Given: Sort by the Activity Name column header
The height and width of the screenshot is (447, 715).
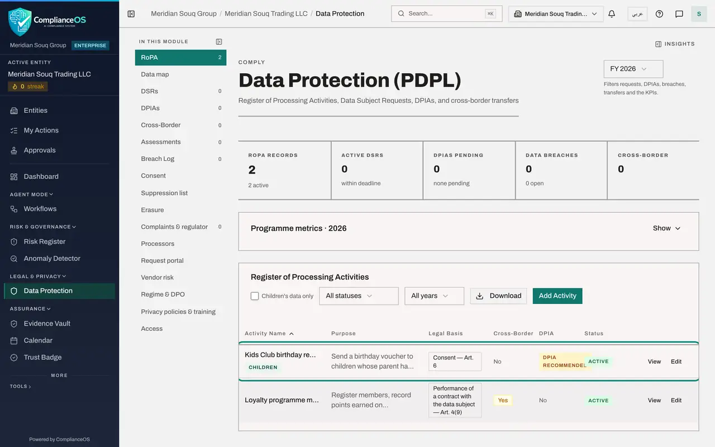Looking at the screenshot, I should pyautogui.click(x=269, y=334).
